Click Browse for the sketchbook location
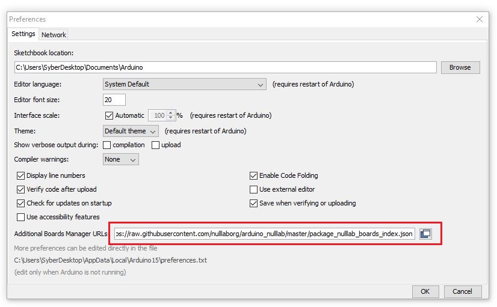497x307 pixels. coord(460,67)
